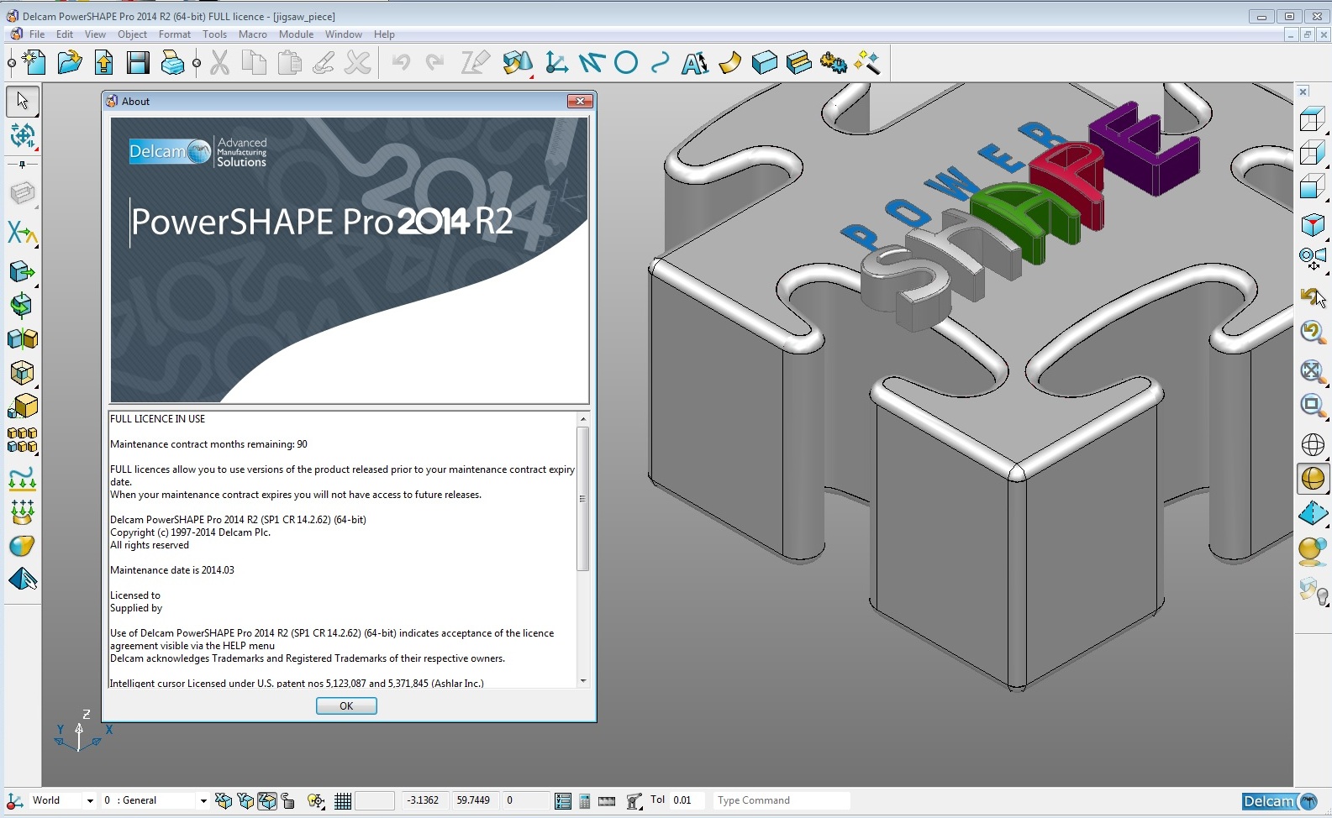1332x818 pixels.
Task: Toggle the wireframe globe view button
Action: [x=1313, y=444]
